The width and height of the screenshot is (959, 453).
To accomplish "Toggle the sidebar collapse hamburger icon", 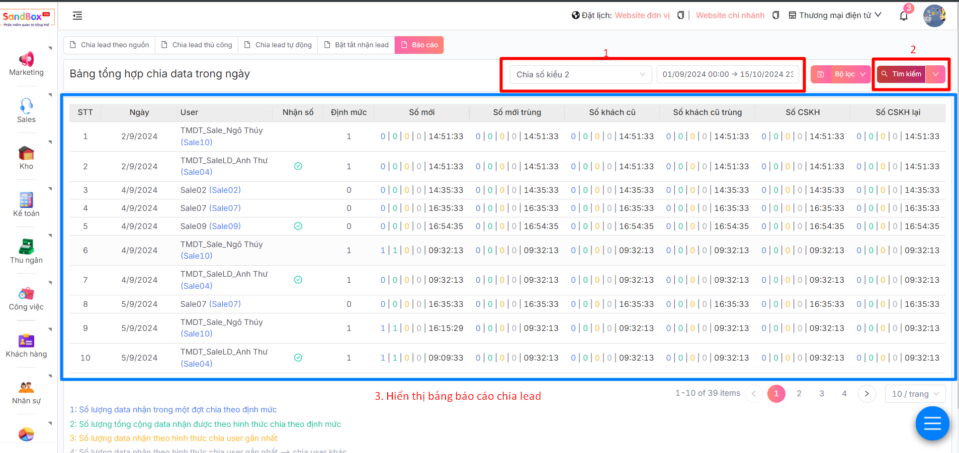I will (x=77, y=16).
